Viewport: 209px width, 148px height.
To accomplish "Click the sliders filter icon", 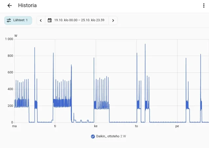I will coord(9,20).
